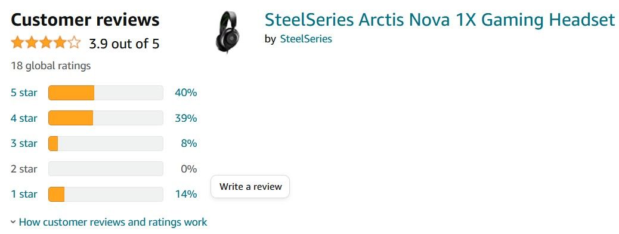Click the 3 star histogram bar
Viewport: 619px width, 234px height.
tap(106, 143)
